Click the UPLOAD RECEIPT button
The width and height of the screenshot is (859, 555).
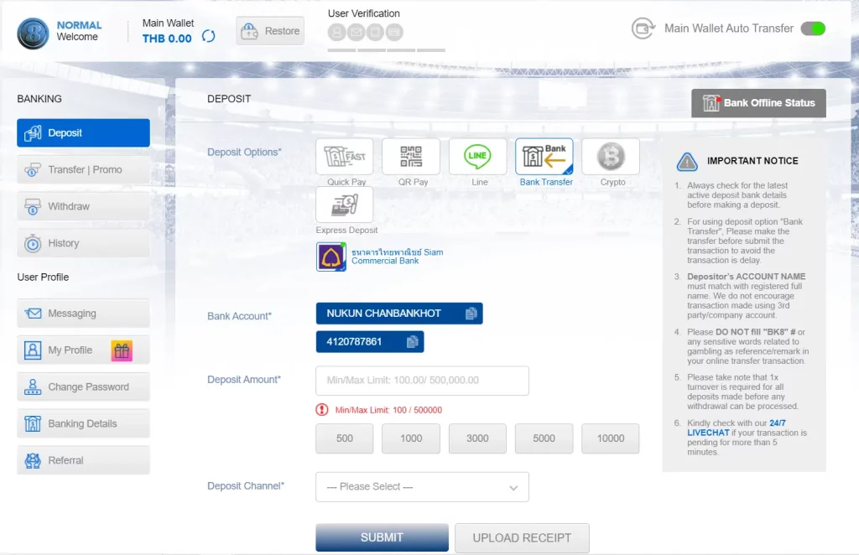click(522, 537)
